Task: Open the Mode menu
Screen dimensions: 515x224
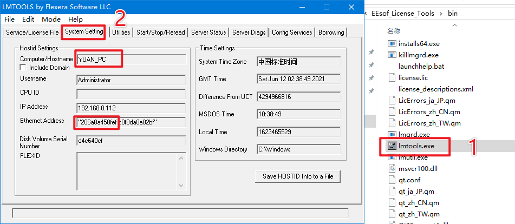Action: pos(51,19)
